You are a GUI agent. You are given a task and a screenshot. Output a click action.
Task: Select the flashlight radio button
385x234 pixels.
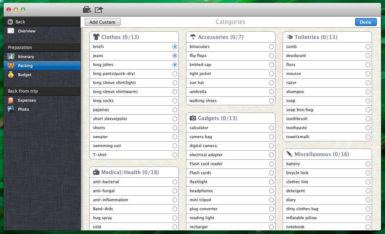coord(271,182)
